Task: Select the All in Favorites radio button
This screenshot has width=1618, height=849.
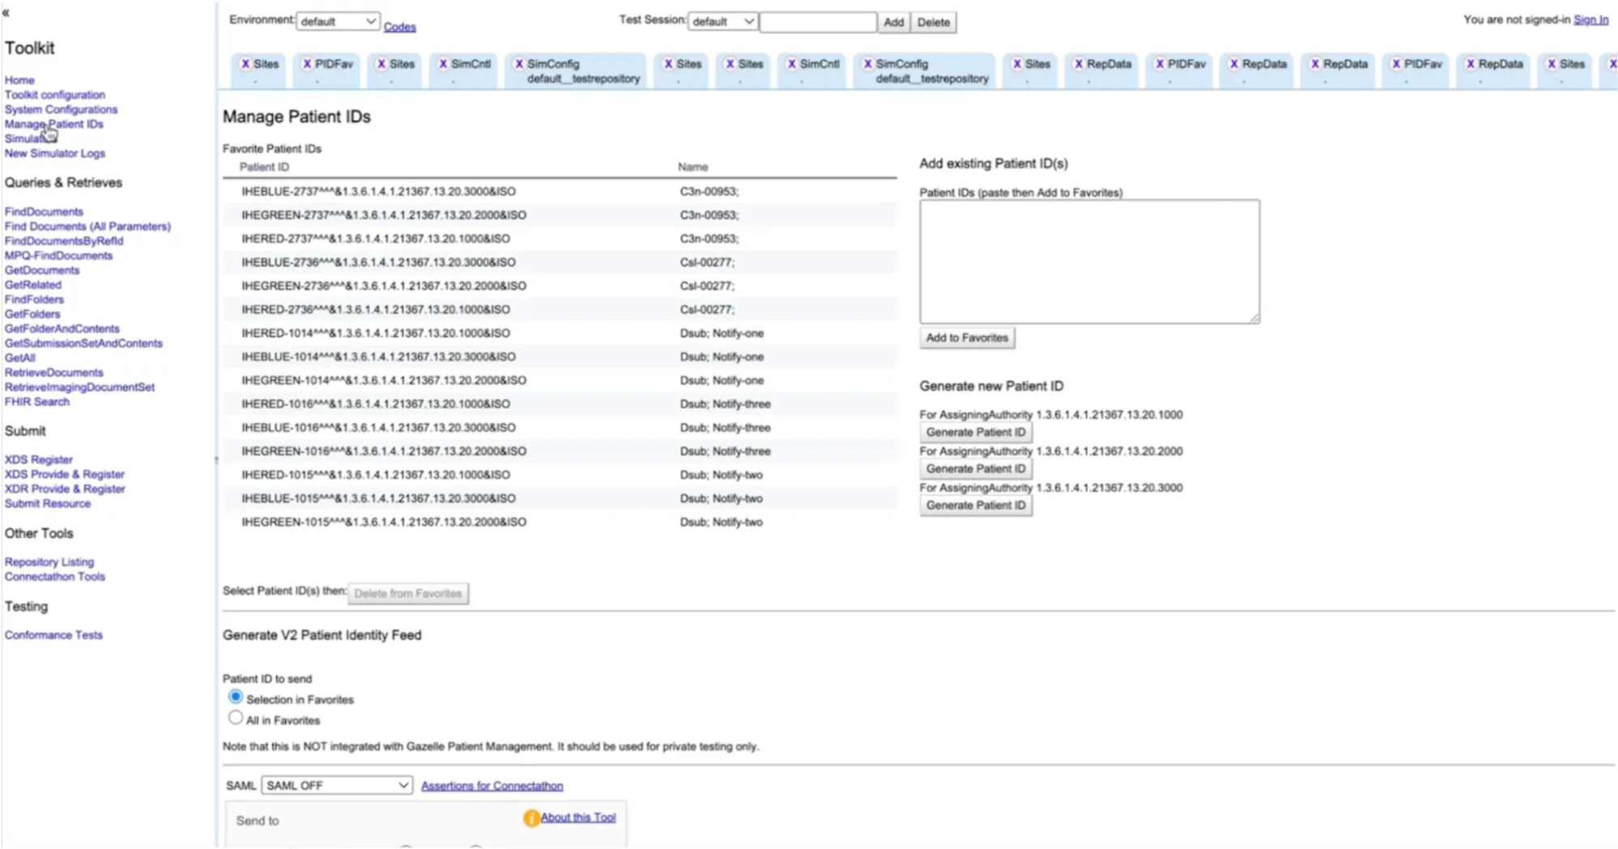Action: pos(236,717)
